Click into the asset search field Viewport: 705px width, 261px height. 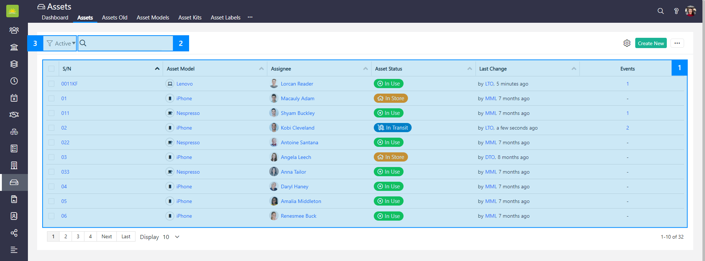tap(130, 43)
